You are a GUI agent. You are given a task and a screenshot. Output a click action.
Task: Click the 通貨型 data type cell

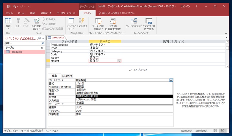pos(105,48)
